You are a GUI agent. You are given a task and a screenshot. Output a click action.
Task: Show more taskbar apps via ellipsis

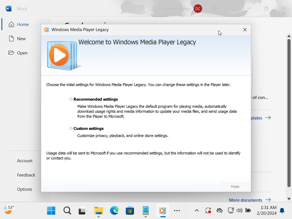[177, 211]
